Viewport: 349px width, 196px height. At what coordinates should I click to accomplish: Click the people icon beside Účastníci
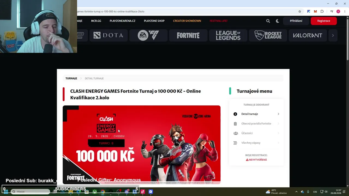pos(236,133)
